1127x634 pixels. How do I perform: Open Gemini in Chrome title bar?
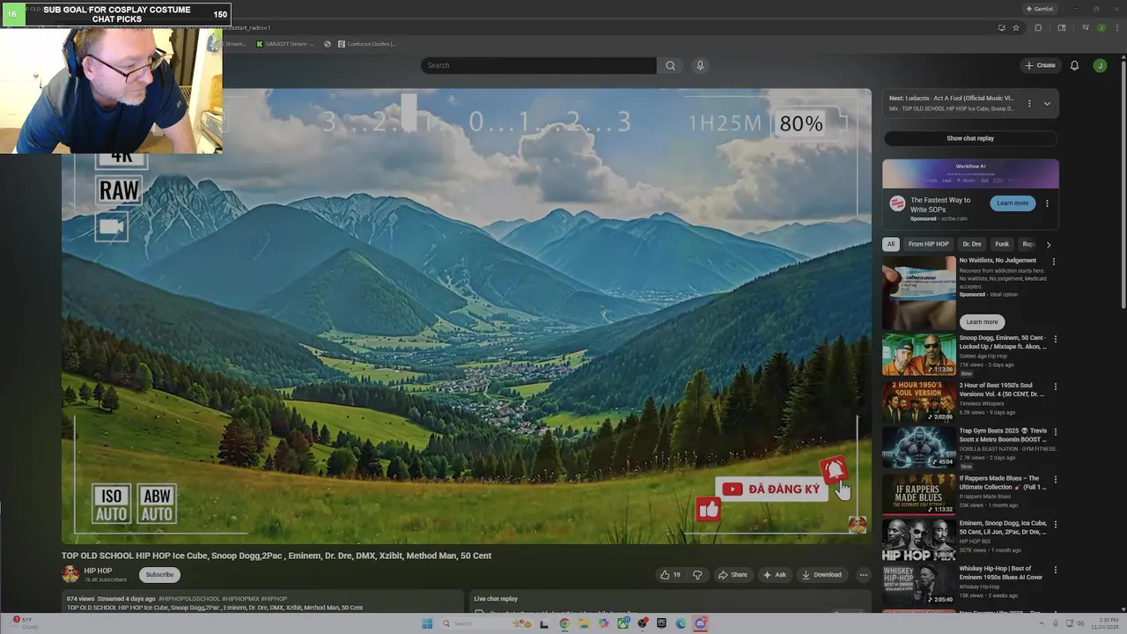(x=1040, y=9)
